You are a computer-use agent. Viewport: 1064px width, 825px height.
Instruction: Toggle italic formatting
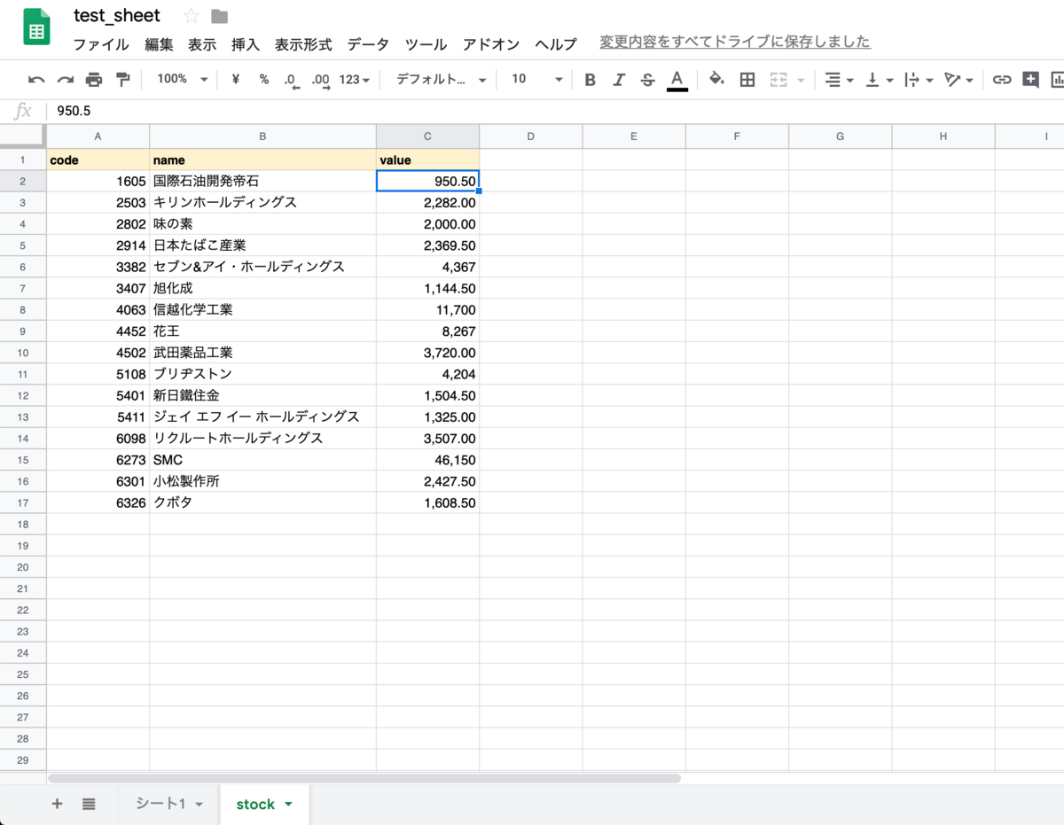[619, 79]
